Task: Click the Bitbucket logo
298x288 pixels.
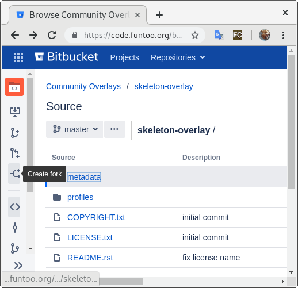Action: (x=66, y=57)
